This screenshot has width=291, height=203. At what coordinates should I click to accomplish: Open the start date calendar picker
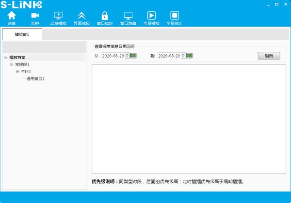point(133,56)
